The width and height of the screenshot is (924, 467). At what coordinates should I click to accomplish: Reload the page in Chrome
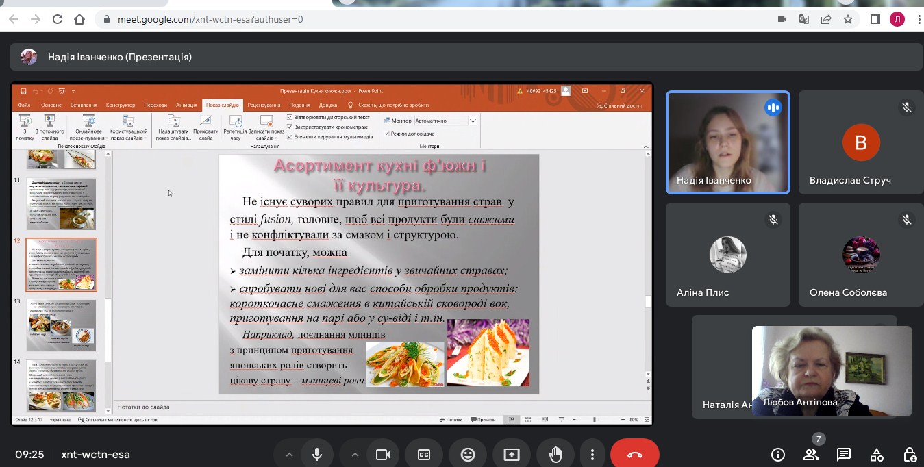[58, 19]
